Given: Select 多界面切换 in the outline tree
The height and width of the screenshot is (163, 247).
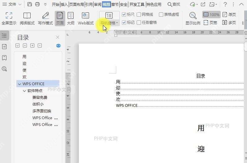Looking at the screenshot, I should pos(42,111).
